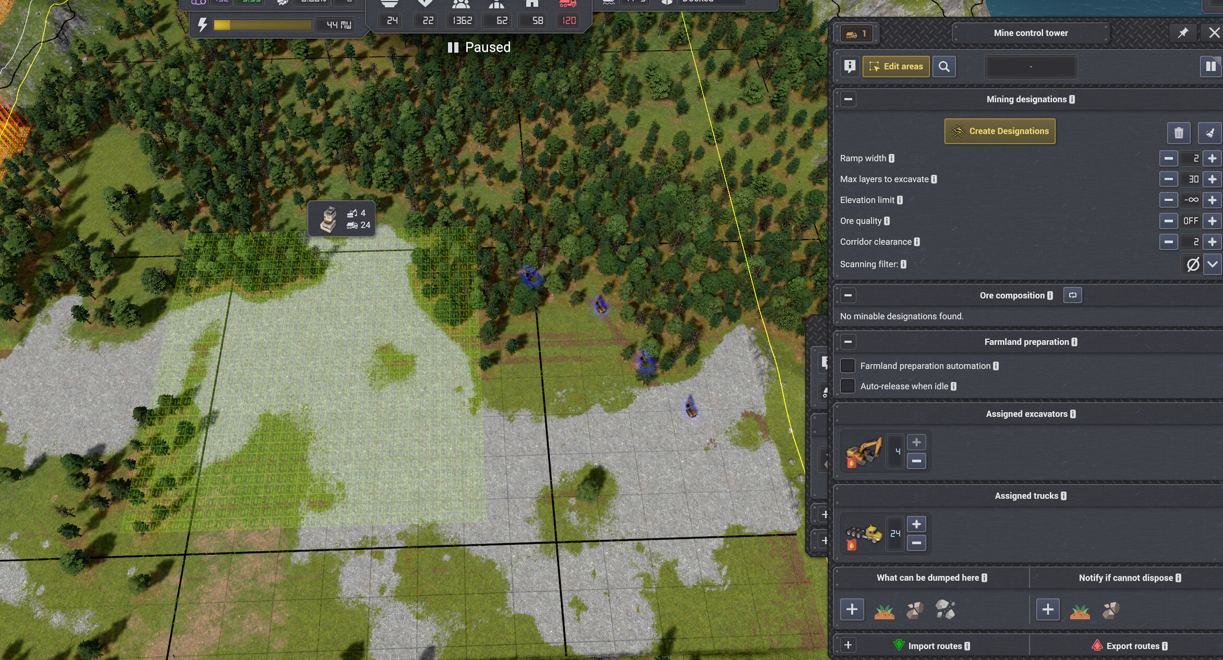Enable Auto-release when idle checkbox
Image resolution: width=1223 pixels, height=660 pixels.
tap(848, 386)
